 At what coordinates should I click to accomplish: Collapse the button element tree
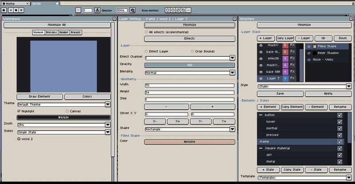260,115
